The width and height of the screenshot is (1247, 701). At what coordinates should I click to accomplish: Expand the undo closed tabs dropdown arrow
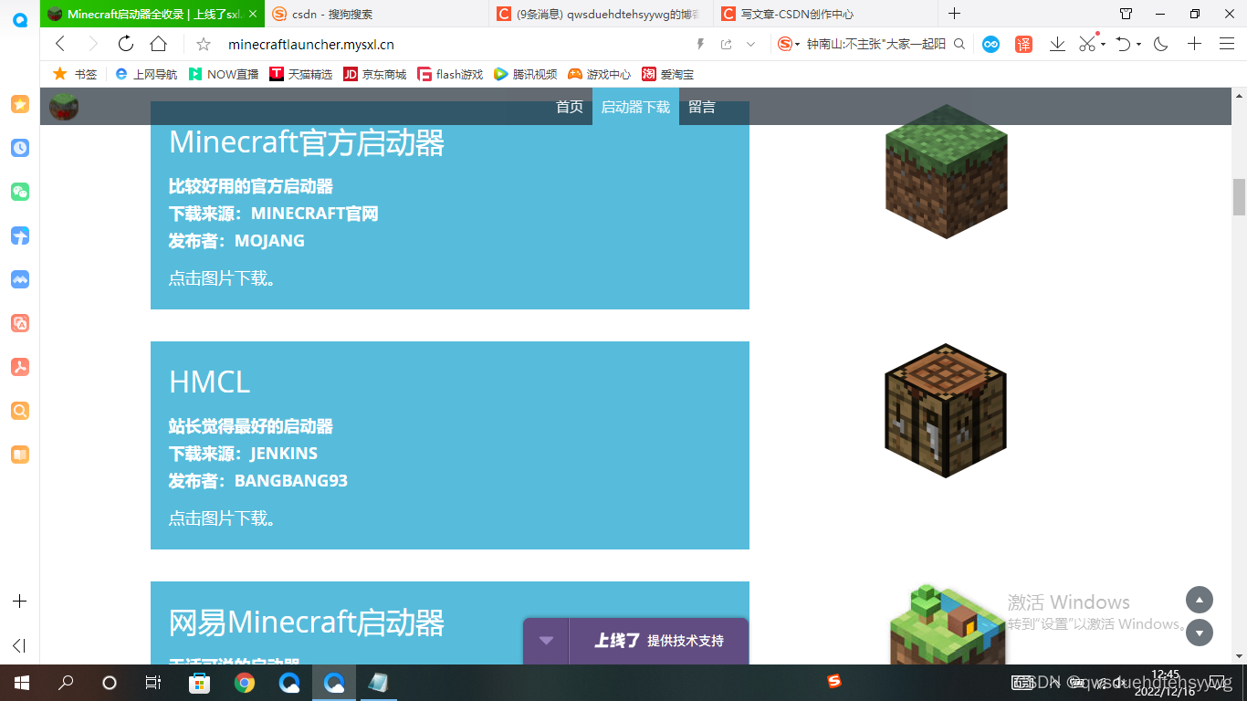pos(1139,44)
